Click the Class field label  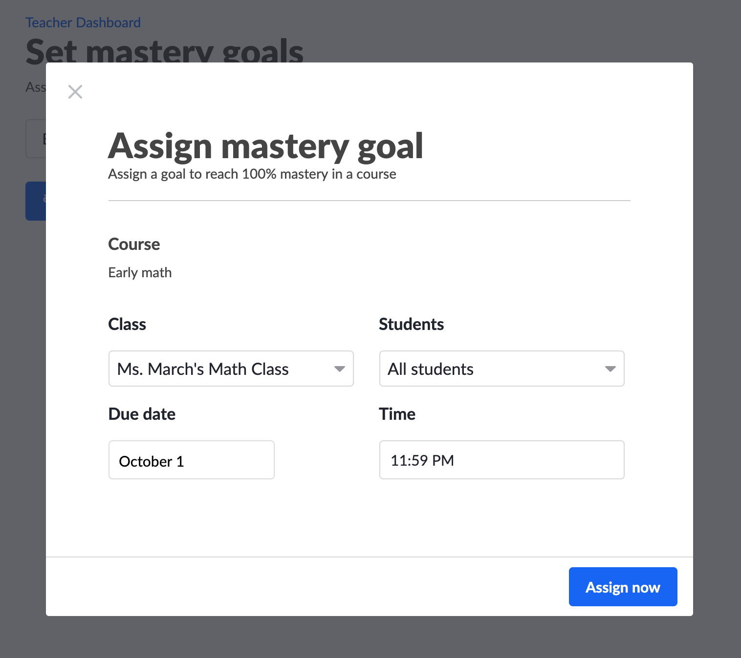coord(127,324)
